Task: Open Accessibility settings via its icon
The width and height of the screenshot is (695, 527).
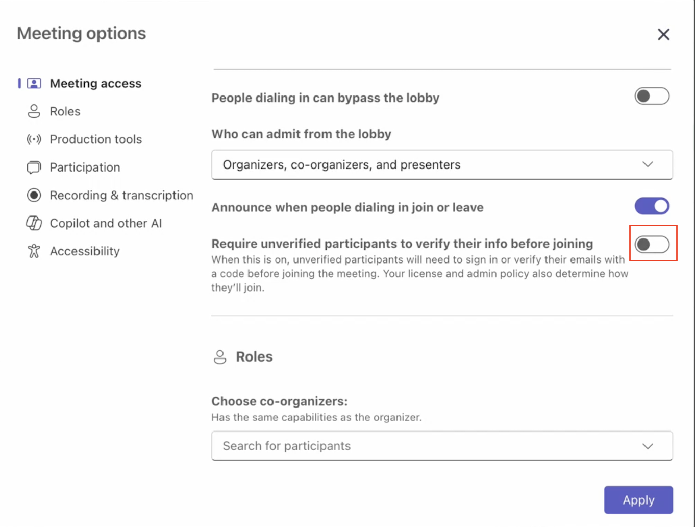Action: (x=33, y=251)
